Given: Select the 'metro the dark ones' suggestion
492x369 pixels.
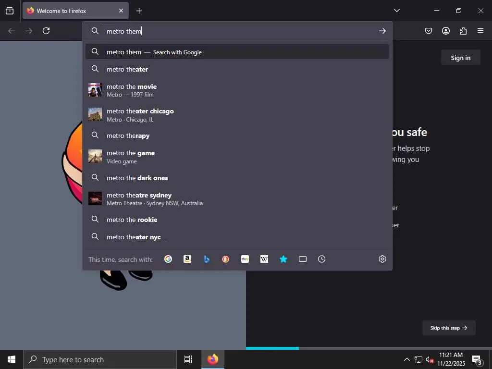Looking at the screenshot, I should tap(237, 178).
